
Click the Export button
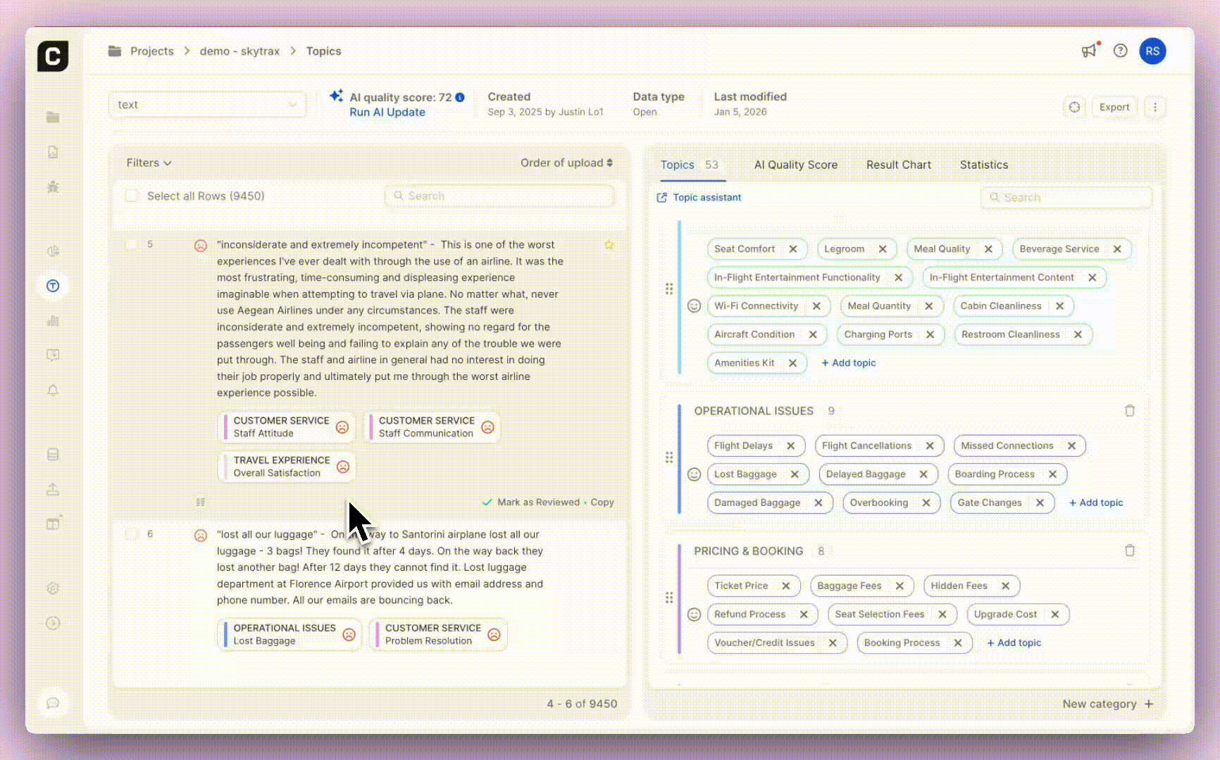[x=1114, y=107]
